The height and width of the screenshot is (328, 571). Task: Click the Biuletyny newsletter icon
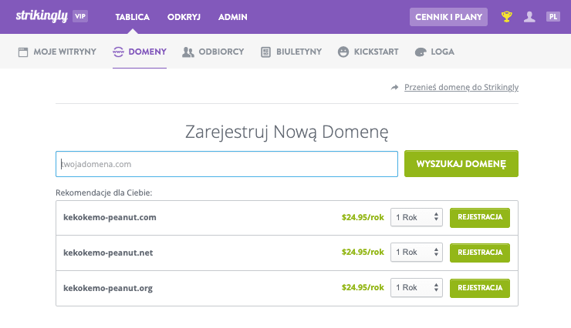pos(266,52)
